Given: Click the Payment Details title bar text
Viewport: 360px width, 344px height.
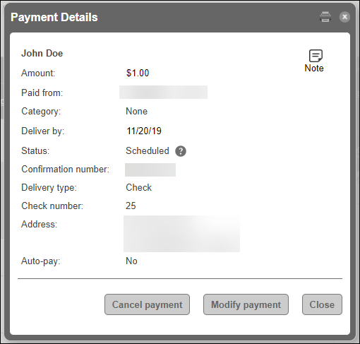Looking at the screenshot, I should click(54, 17).
